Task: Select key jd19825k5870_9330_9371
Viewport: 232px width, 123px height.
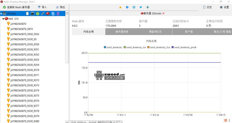Action: 25,75
